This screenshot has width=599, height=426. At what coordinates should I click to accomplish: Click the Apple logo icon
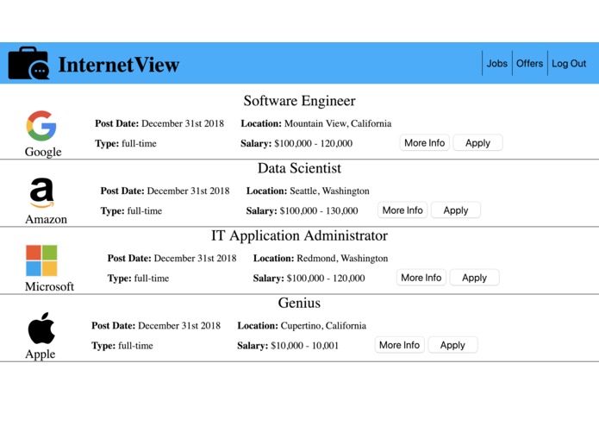[x=41, y=328]
